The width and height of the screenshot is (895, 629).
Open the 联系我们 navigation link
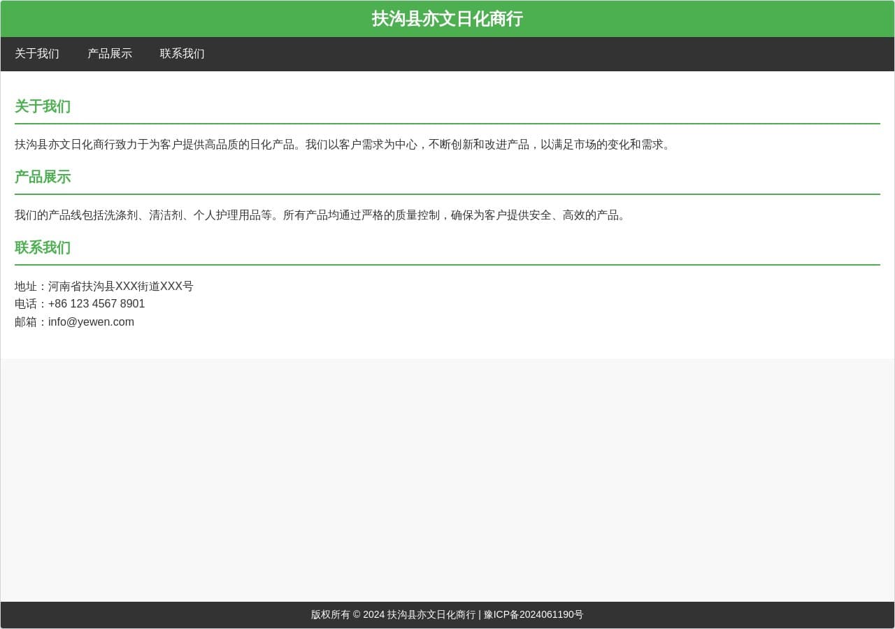[x=182, y=54]
